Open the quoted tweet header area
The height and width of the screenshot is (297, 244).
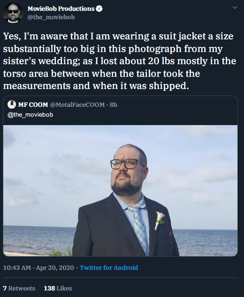tap(120, 110)
